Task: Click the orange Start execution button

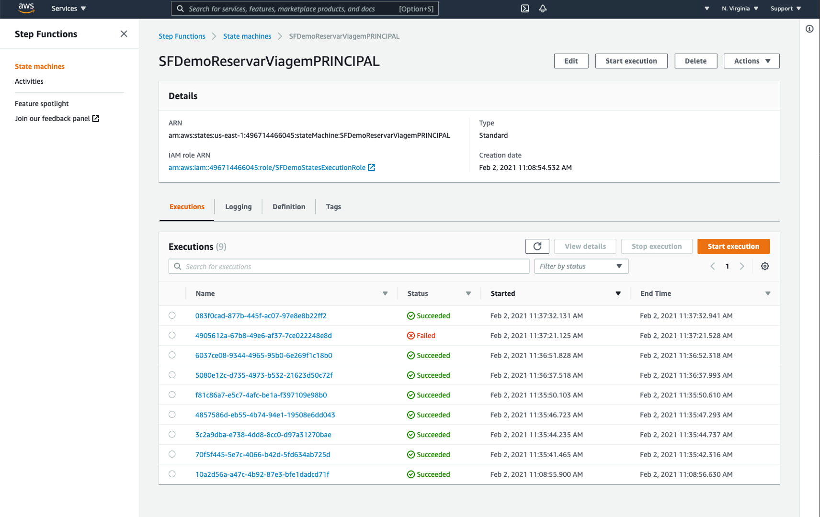Action: [733, 246]
